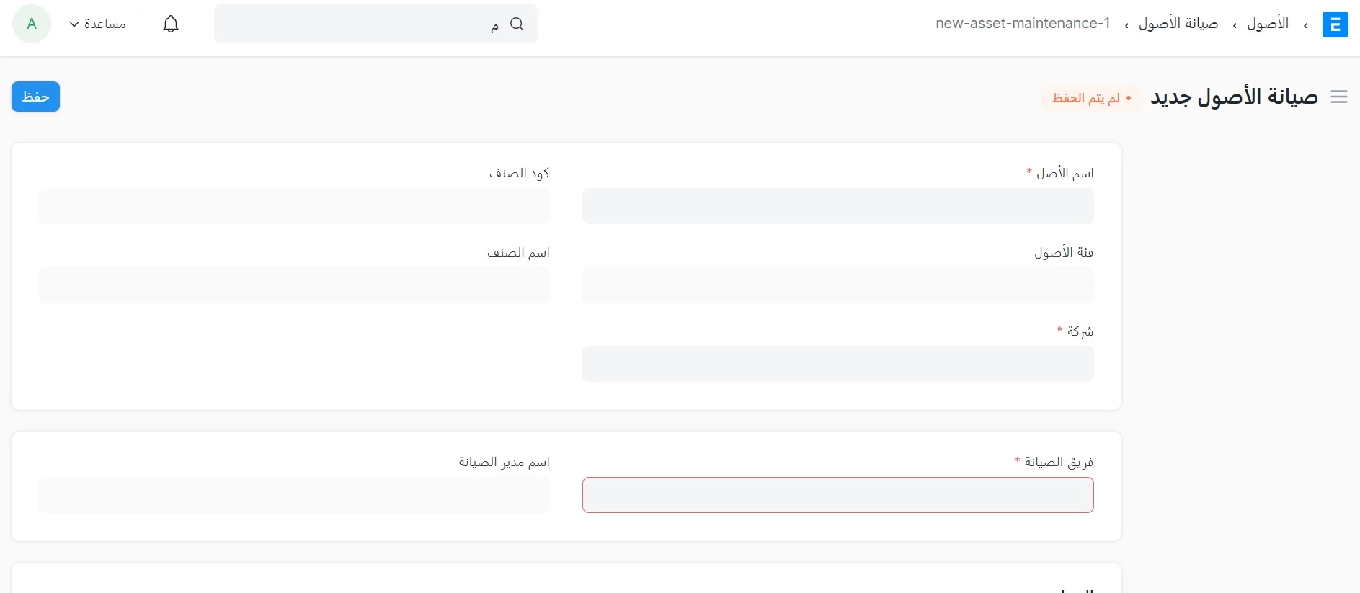The height and width of the screenshot is (593, 1360).
Task: Open the user avatar A menu
Action: coord(32,24)
